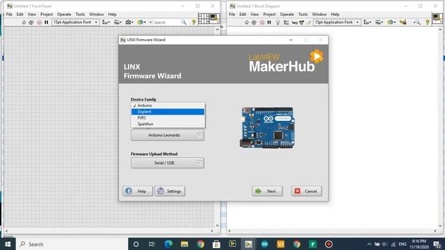Click Cancel button in Firmware Wizard

pos(307,191)
